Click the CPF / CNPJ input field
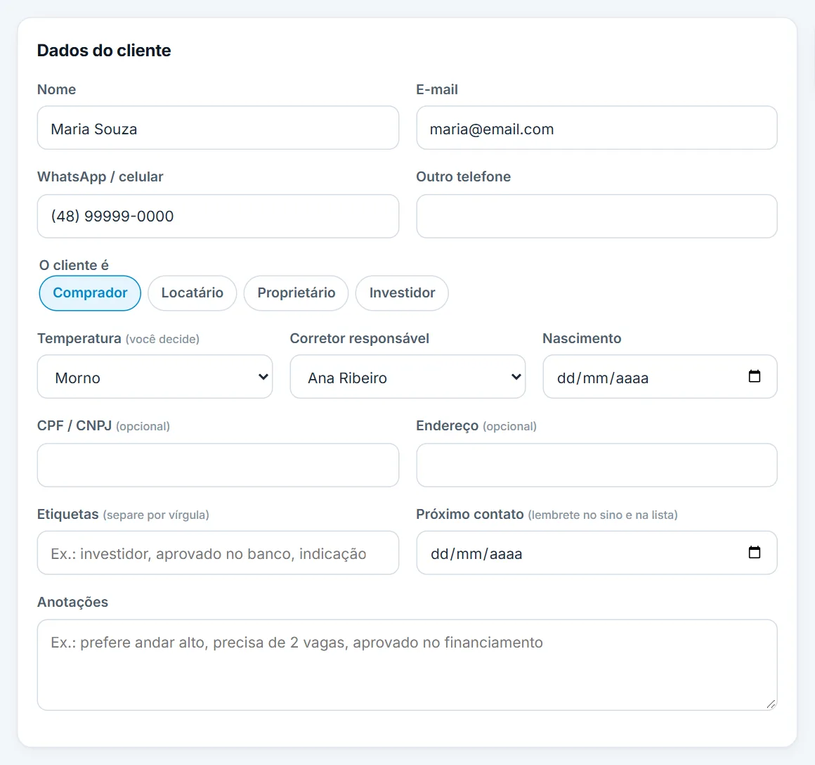This screenshot has width=815, height=765. coord(219,465)
